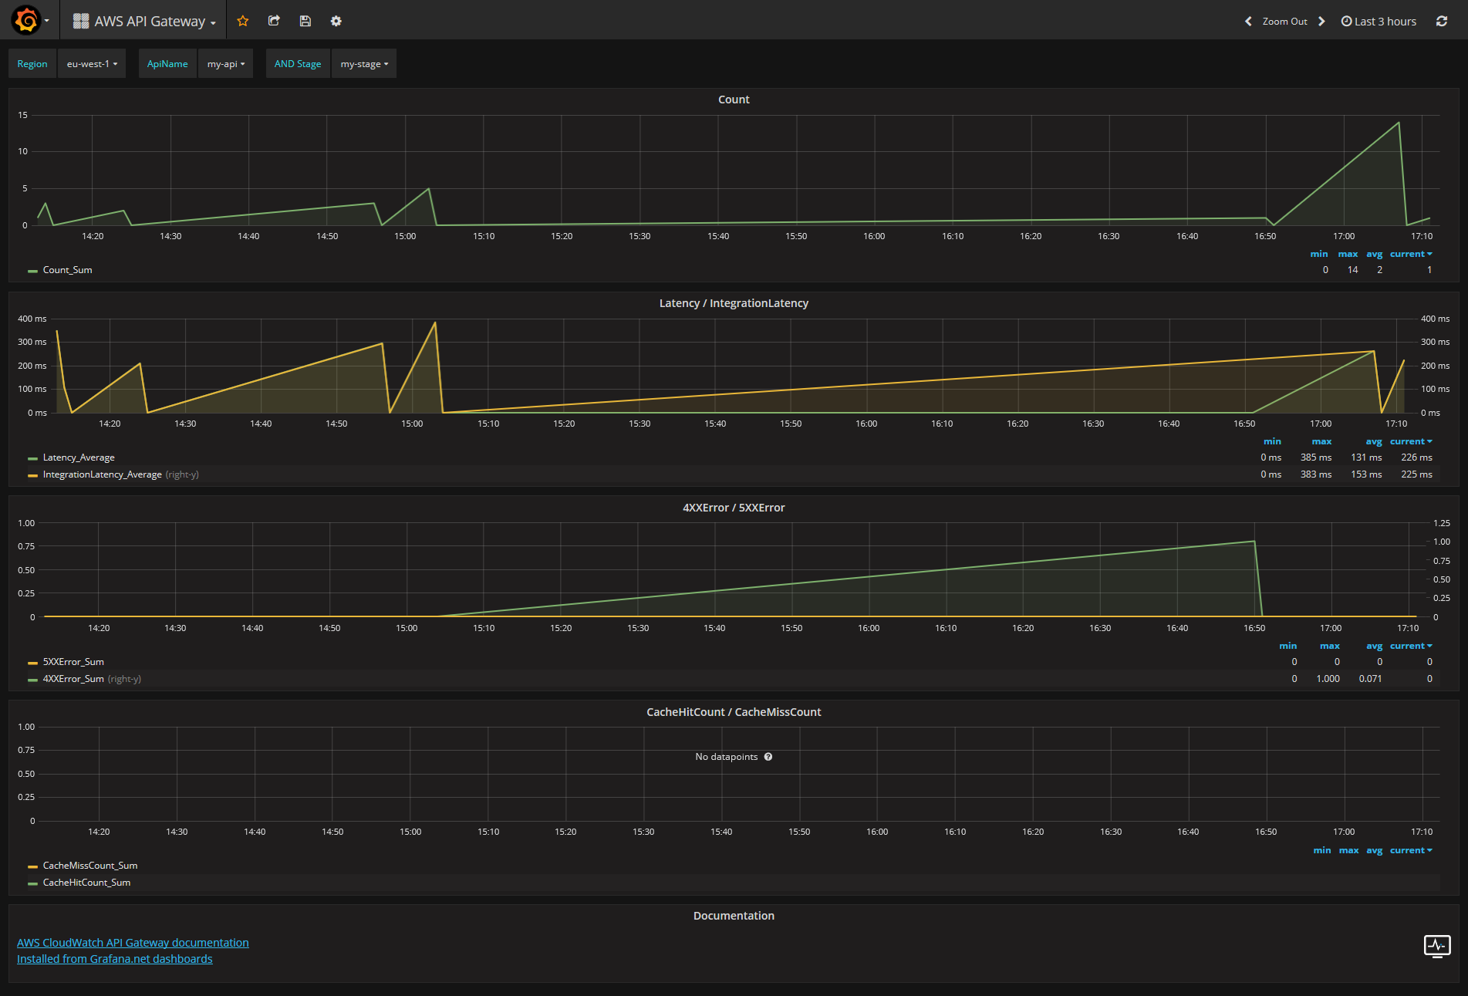The height and width of the screenshot is (996, 1468).
Task: Open the 4XXError / 5XXError panel menu
Action: pyautogui.click(x=734, y=508)
